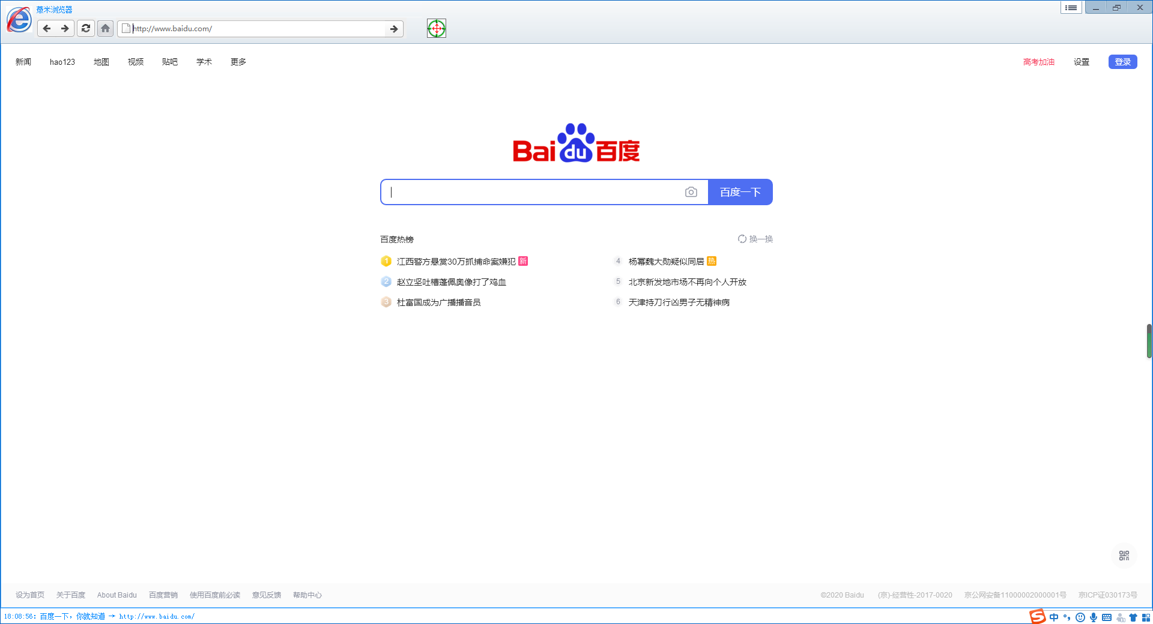1153x624 pixels.
Task: Click the green crosshair target icon
Action: point(437,28)
